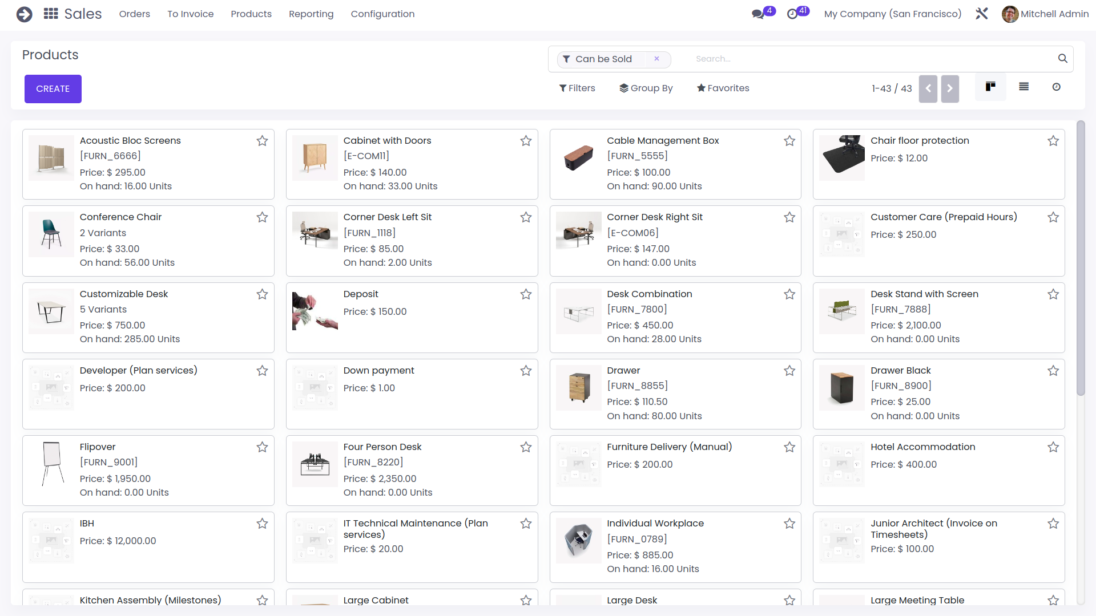Viewport: 1096px width, 616px height.
Task: Open the activities clock icon
Action: pos(792,14)
